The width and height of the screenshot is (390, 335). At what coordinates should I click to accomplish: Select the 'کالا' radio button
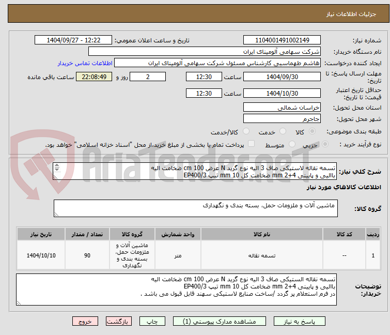312,131
